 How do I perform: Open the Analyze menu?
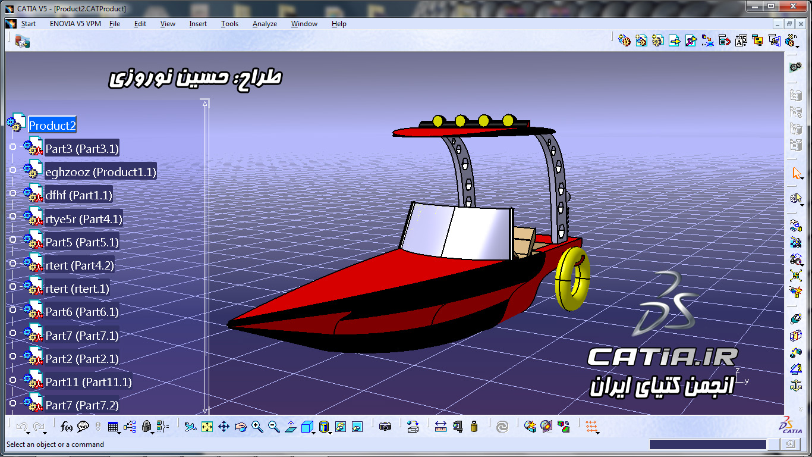(265, 24)
